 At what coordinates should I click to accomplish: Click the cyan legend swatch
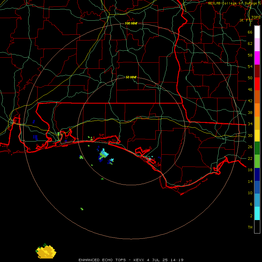point(257,213)
